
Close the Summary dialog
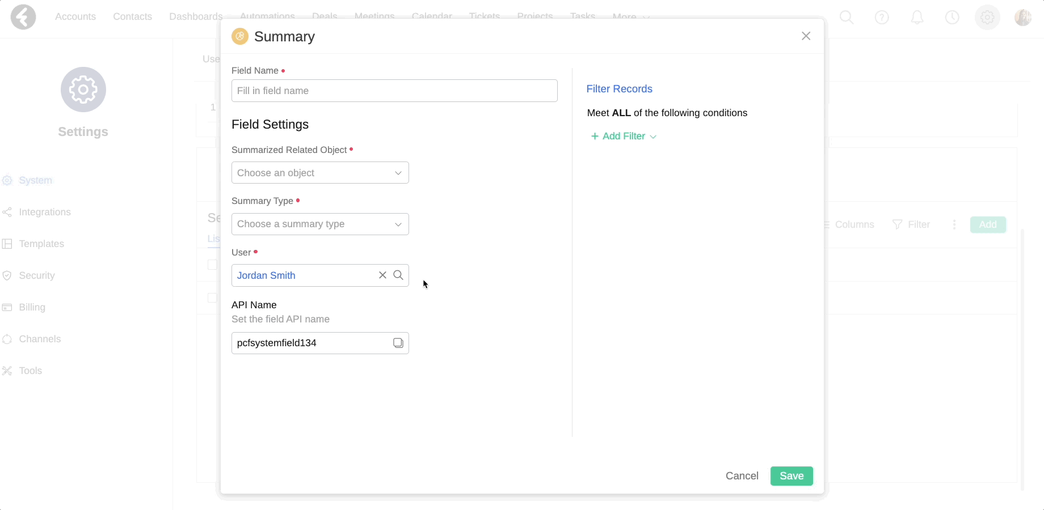click(806, 36)
